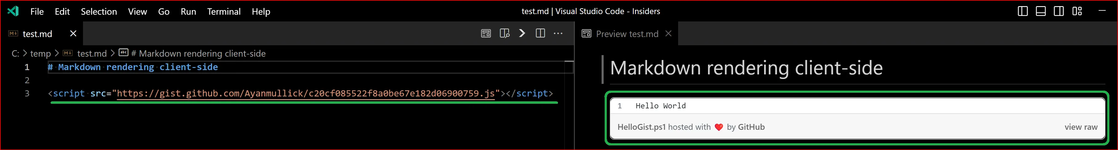
Task: Open the View menu
Action: pyautogui.click(x=137, y=12)
